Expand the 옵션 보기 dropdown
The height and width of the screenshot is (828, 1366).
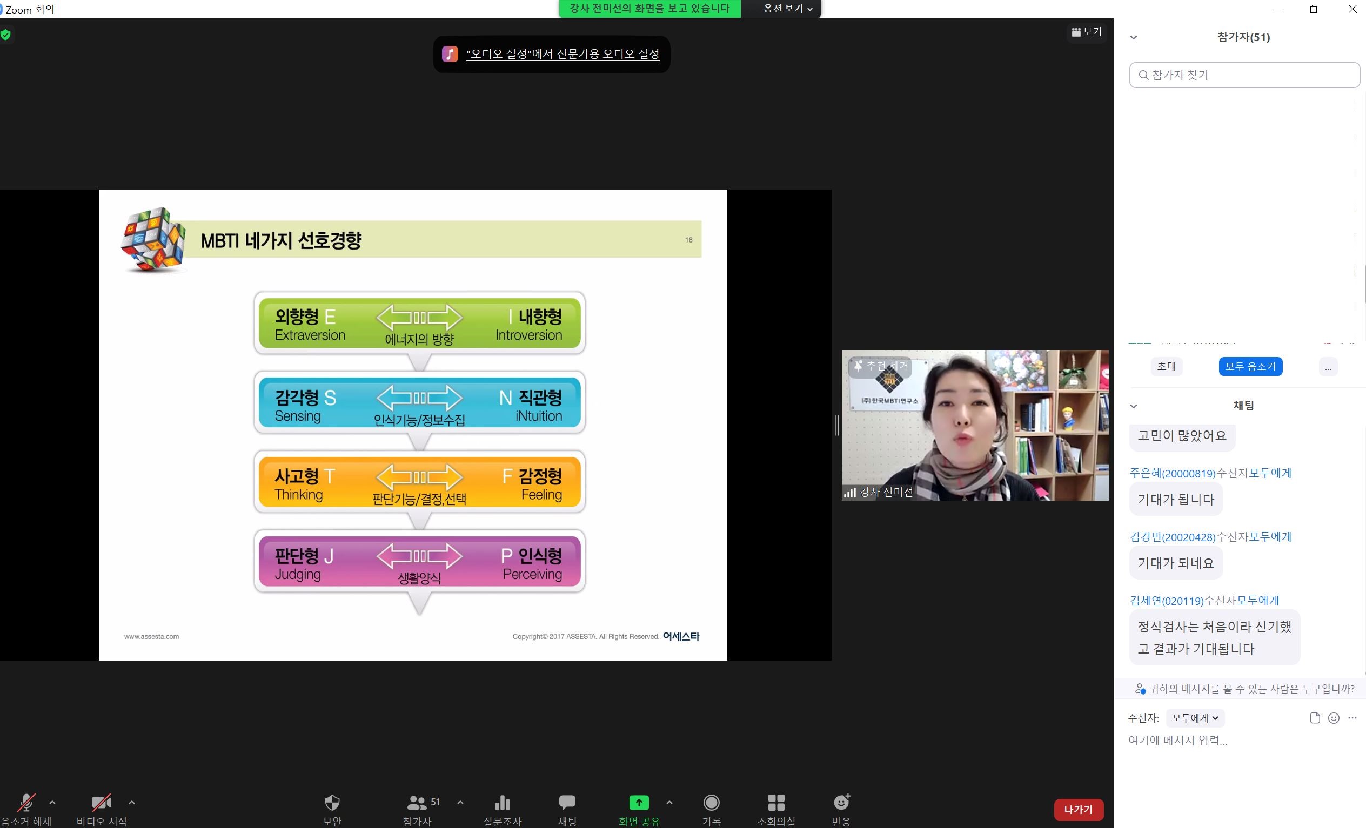788,9
